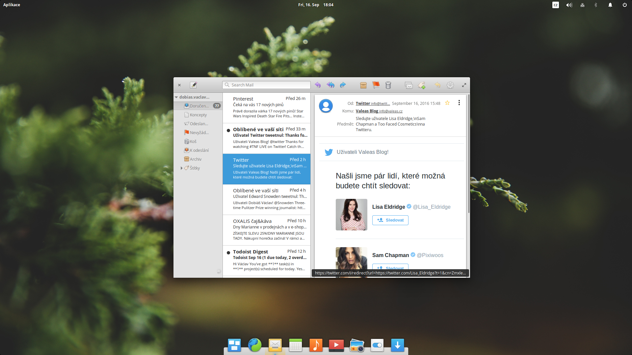
Task: Open the Bluetooth indicator
Action: click(596, 5)
